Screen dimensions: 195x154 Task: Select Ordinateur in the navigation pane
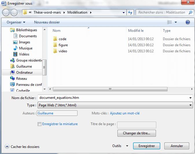click(24, 73)
